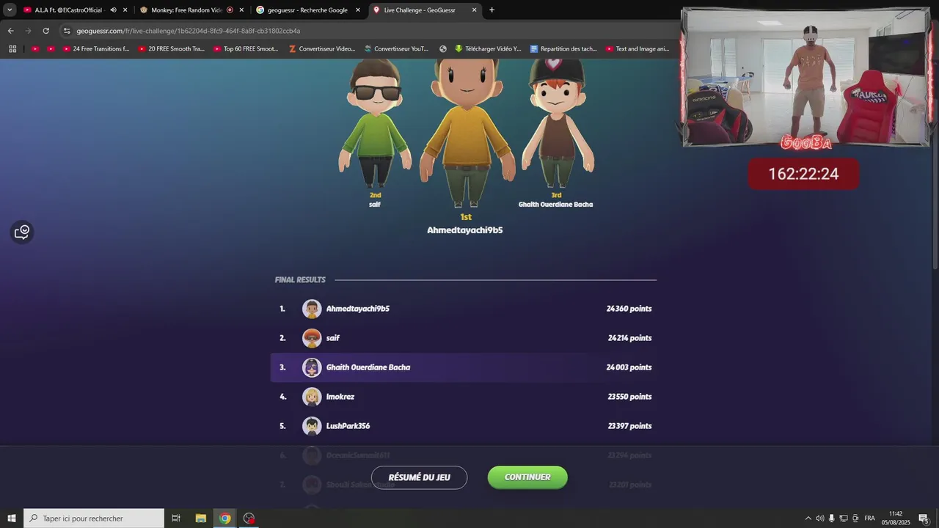Click '23 550 points' score text
The image size is (939, 528).
[x=629, y=397]
